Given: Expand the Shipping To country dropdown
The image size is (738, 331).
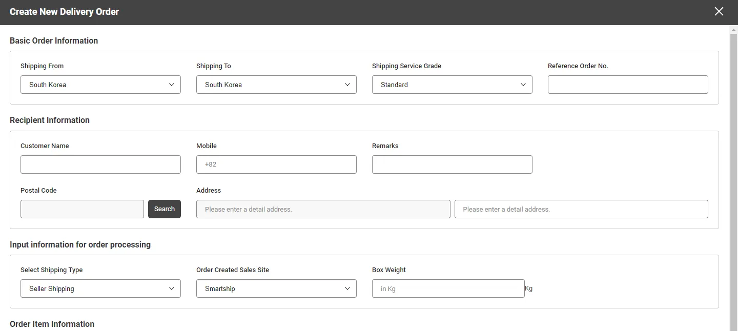Looking at the screenshot, I should (x=276, y=85).
